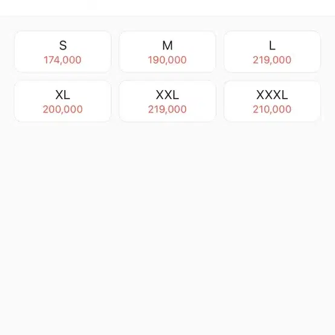Tap the XXL text label
The image size is (335, 335).
tap(167, 95)
